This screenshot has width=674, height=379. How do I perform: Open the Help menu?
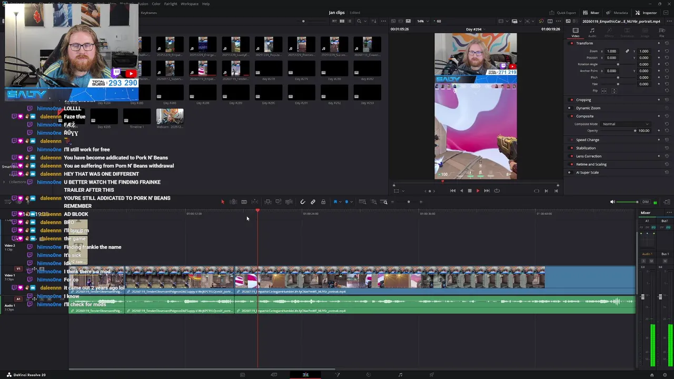point(206,4)
